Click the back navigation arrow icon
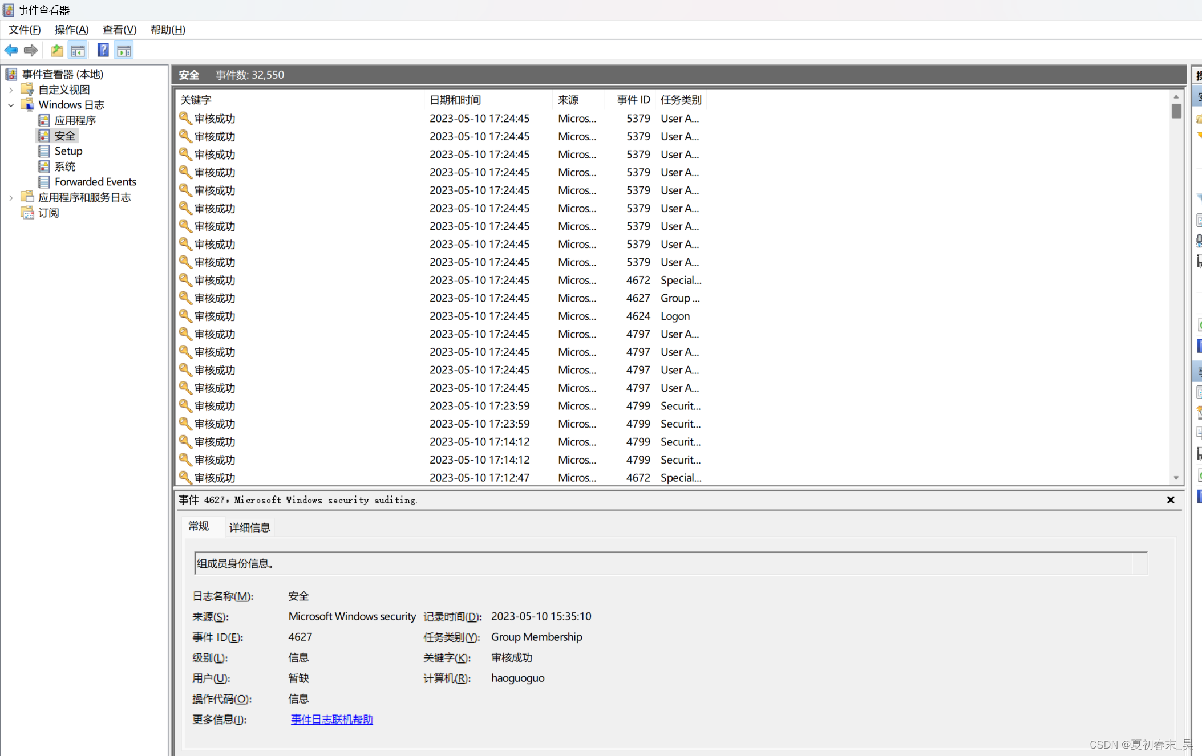The width and height of the screenshot is (1202, 756). click(x=11, y=51)
